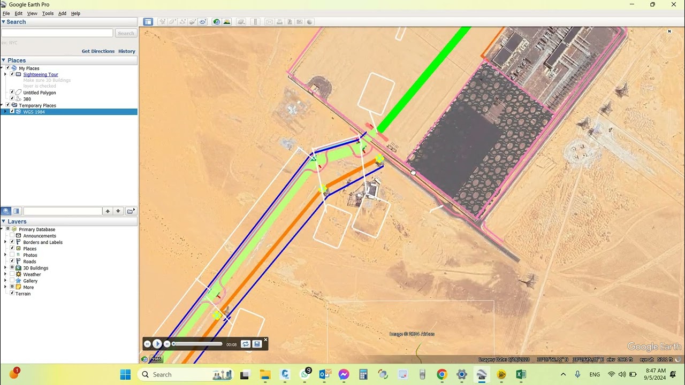Play the tour in the tour player
Image resolution: width=685 pixels, height=385 pixels.
(157, 344)
